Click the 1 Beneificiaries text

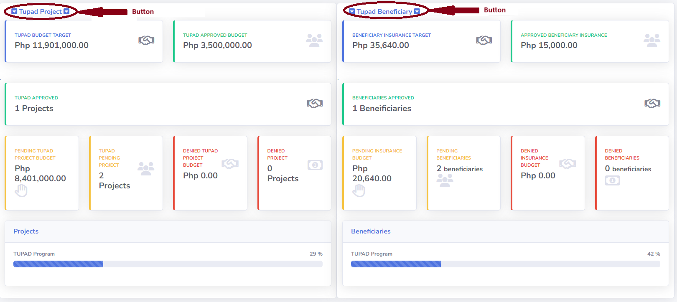pyautogui.click(x=382, y=108)
